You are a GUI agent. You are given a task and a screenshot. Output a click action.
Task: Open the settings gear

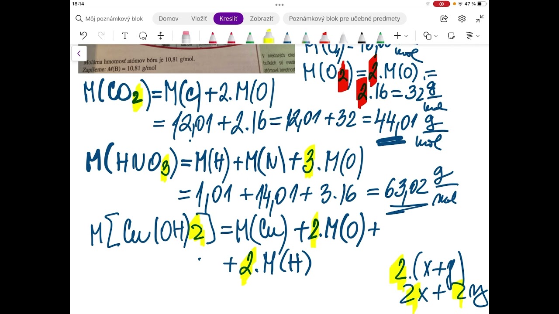[x=462, y=19]
